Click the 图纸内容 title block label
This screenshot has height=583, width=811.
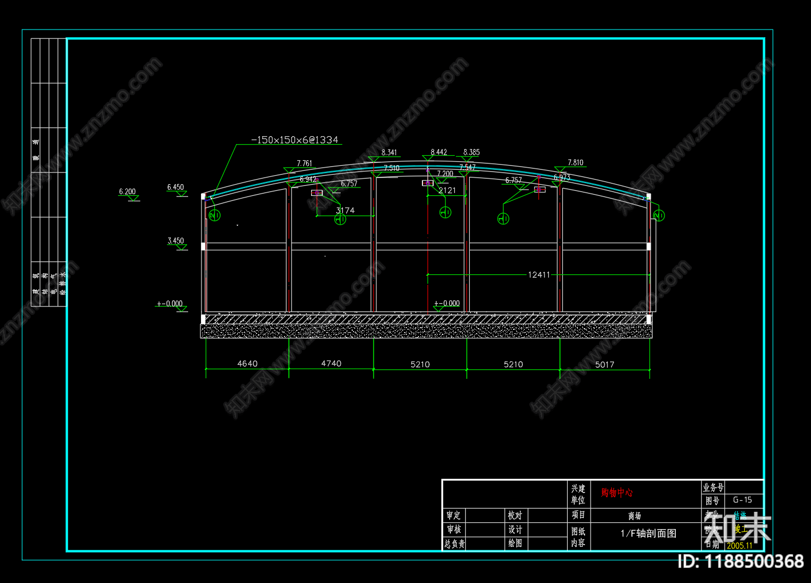(578, 537)
